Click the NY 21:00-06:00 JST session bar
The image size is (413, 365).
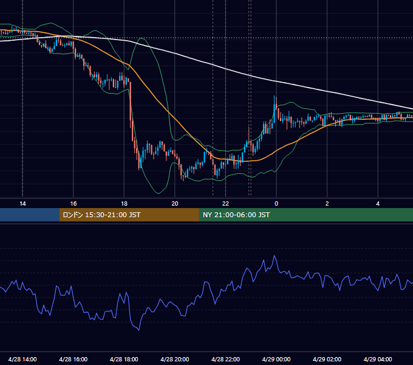(305, 215)
